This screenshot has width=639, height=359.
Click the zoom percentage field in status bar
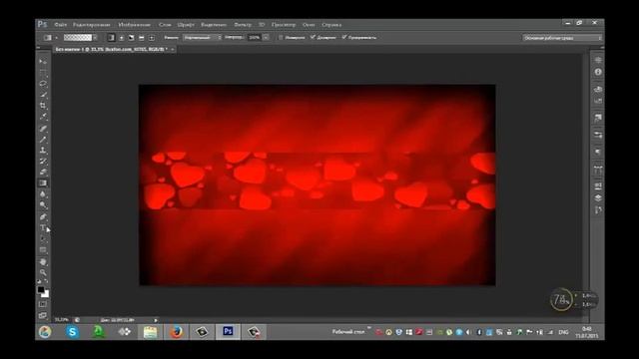point(62,320)
